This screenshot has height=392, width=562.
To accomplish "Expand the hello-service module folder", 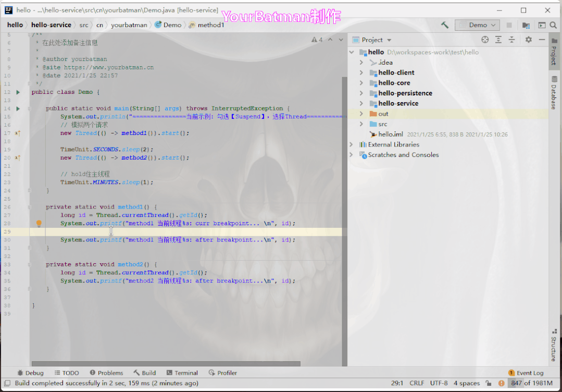I will [361, 103].
